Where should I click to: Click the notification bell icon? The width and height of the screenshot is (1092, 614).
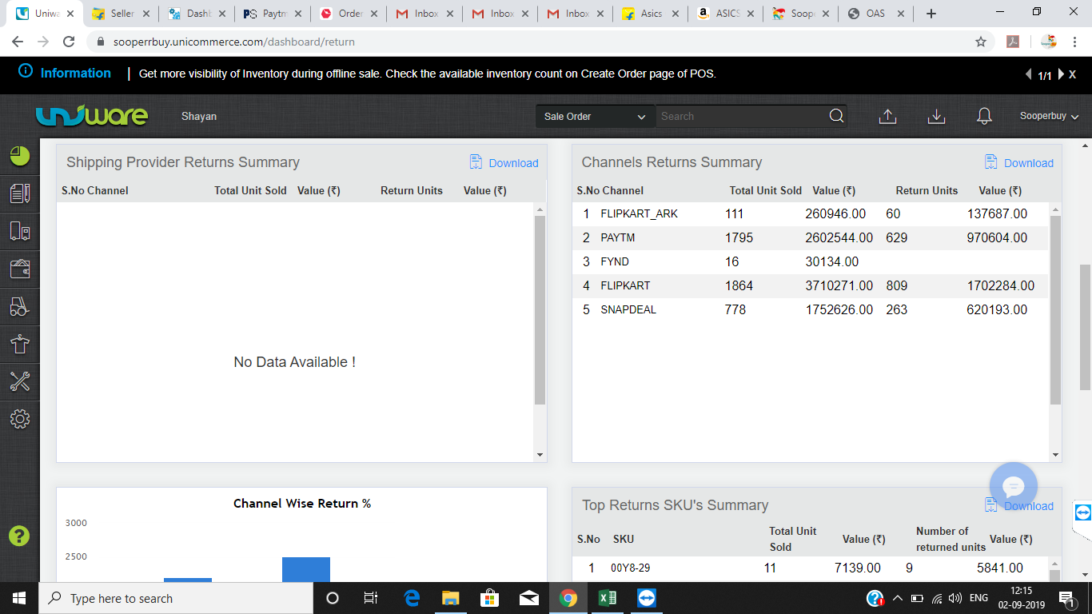(984, 117)
